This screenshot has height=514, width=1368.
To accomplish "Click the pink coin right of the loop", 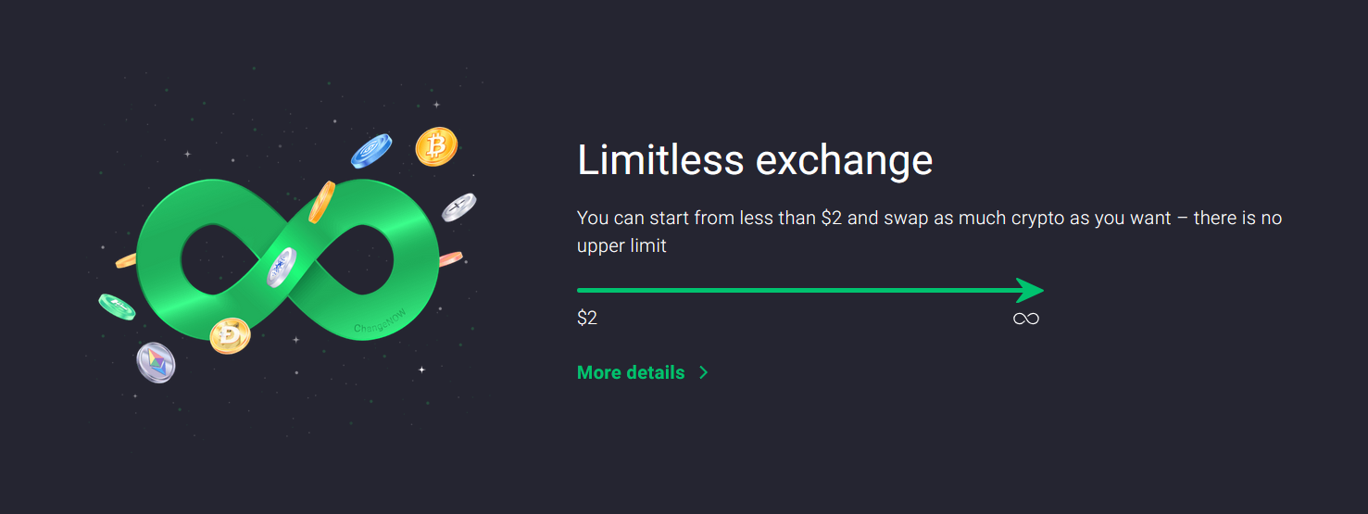I will tap(450, 258).
